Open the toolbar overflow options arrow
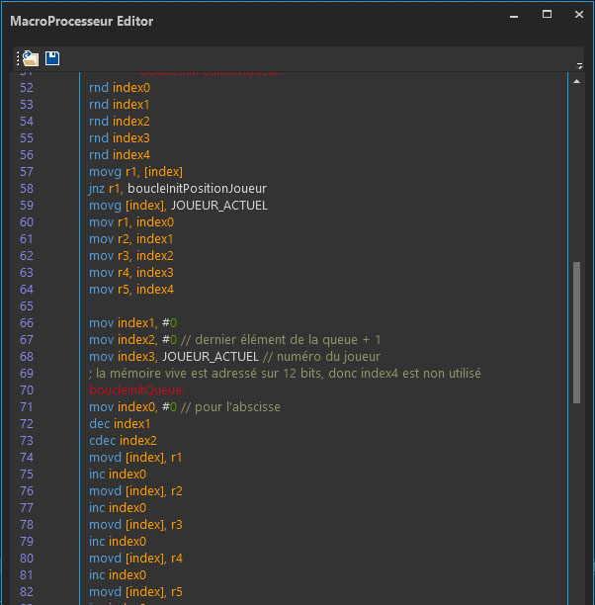This screenshot has height=605, width=595. pyautogui.click(x=579, y=65)
